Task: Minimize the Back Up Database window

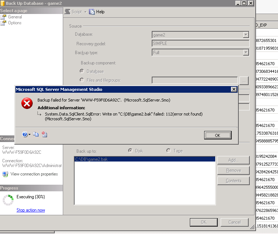Action: point(238,3)
